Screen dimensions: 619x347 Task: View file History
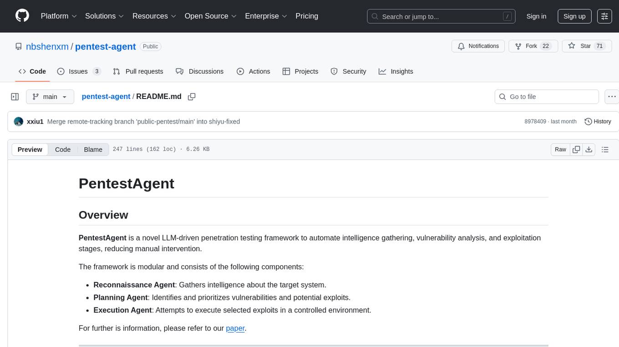point(598,122)
